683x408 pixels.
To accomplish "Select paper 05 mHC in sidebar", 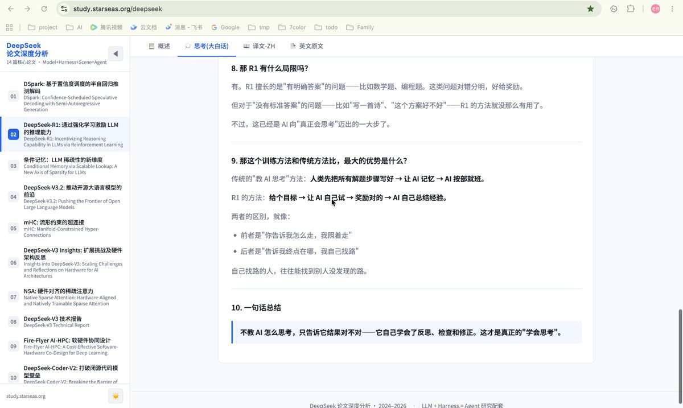I will 65,228.
